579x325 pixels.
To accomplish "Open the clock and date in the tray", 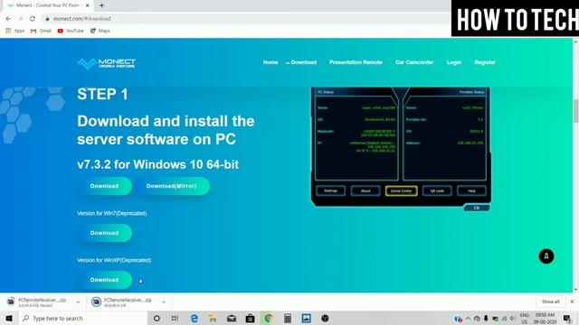I will 545,319.
